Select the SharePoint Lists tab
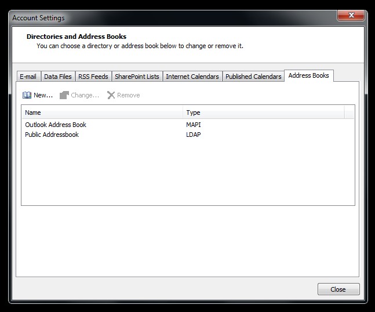Image resolution: width=375 pixels, height=312 pixels. [x=137, y=77]
